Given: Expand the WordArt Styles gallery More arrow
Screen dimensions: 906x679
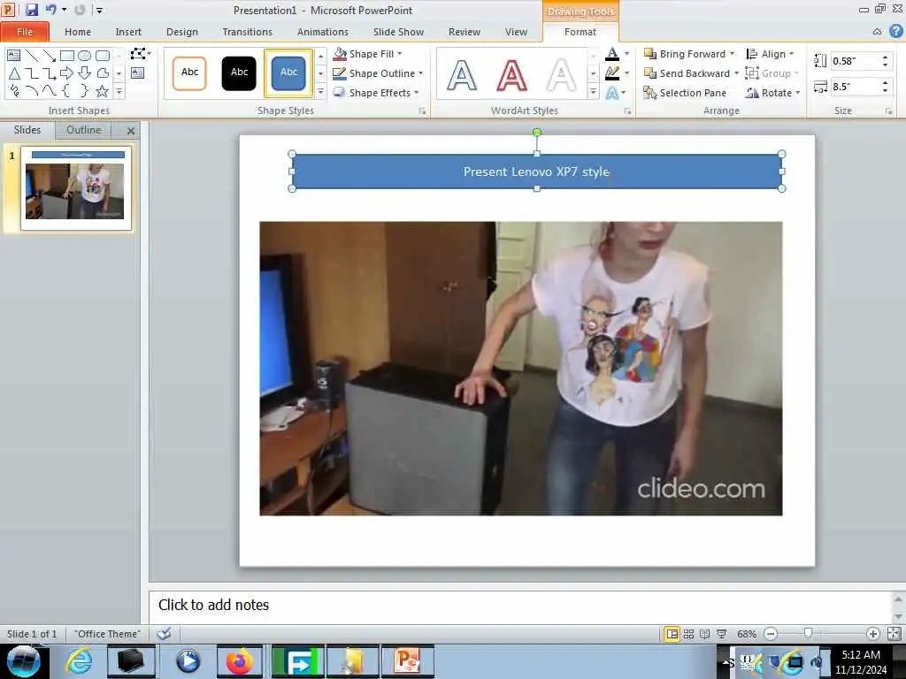Looking at the screenshot, I should pos(593,92).
